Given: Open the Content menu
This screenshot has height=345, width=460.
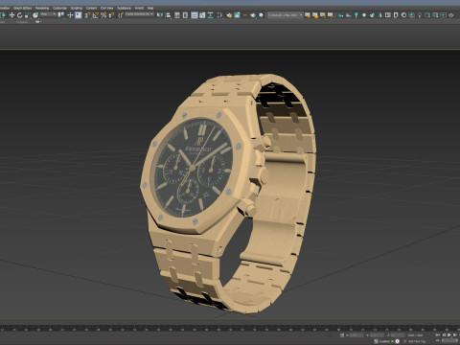Looking at the screenshot, I should coord(91,8).
